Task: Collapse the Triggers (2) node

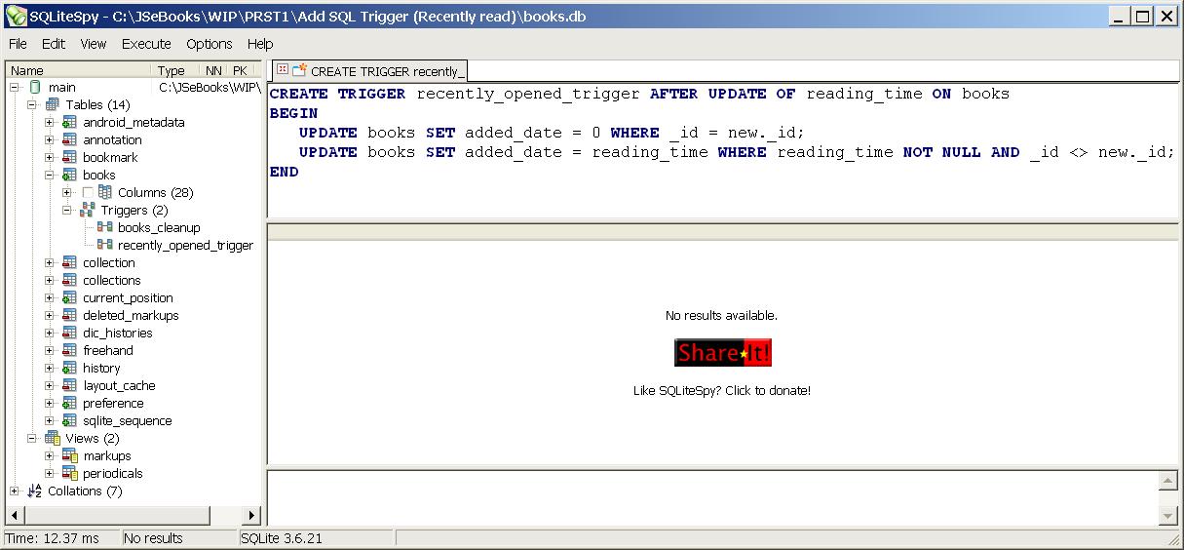Action: (x=67, y=211)
